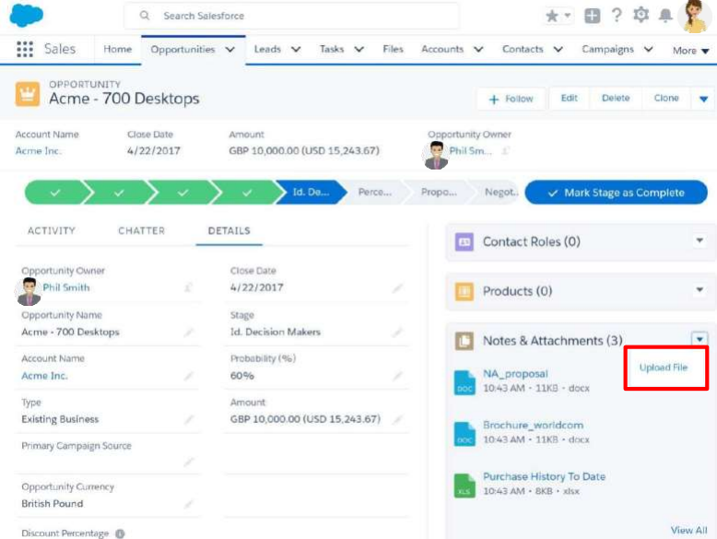Switch to the Chatter tab

(x=141, y=231)
